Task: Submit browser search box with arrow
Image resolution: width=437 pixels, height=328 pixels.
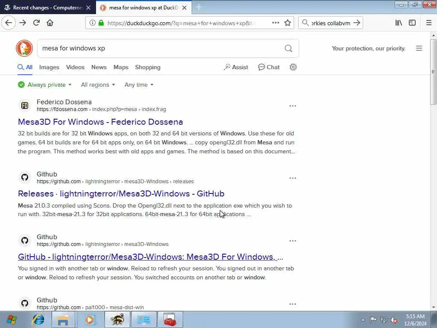Action: 356,23
